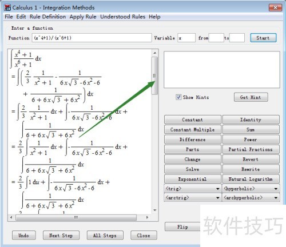
Task: Click the horizontal scrollbar thumb in steps panel
Action: coord(76,217)
